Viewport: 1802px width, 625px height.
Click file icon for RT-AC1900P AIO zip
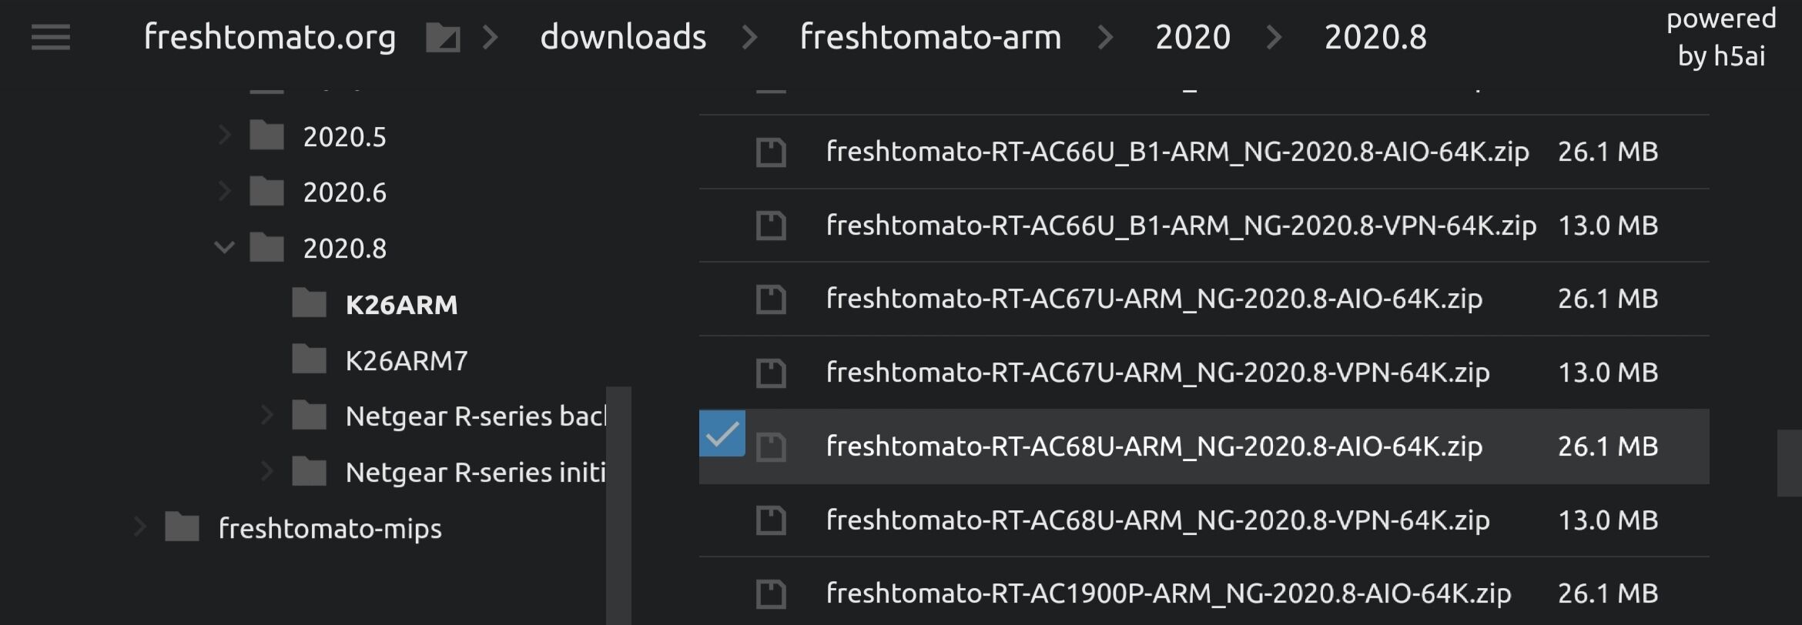[771, 593]
